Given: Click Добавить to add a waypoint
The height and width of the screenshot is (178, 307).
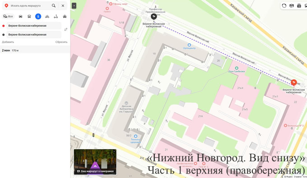Looking at the screenshot, I should pos(8,42).
